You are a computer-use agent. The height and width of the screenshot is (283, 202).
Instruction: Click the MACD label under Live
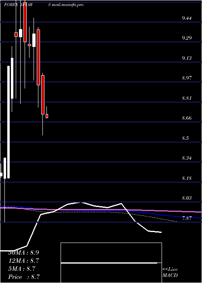tap(170, 275)
